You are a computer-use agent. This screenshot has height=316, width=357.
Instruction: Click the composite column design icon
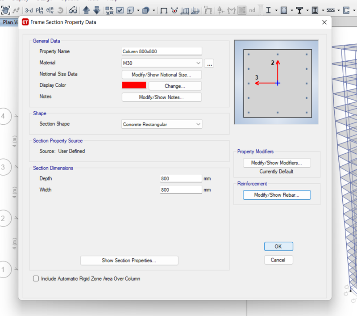tap(315, 10)
